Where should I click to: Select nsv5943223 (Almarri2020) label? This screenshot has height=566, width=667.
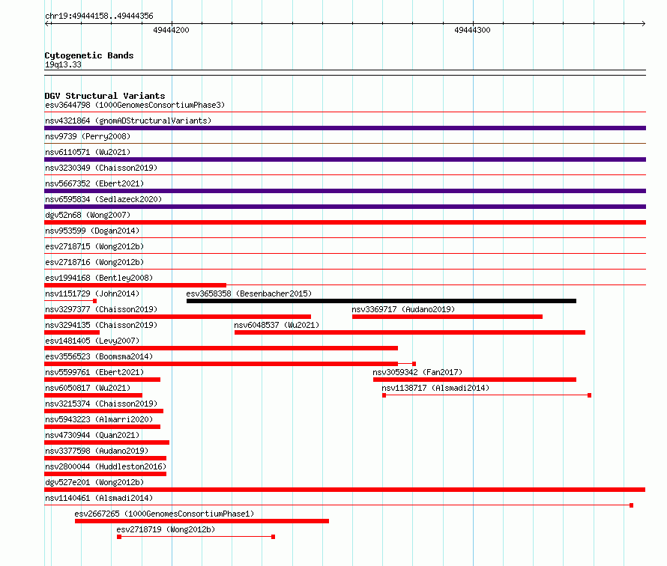click(x=99, y=419)
